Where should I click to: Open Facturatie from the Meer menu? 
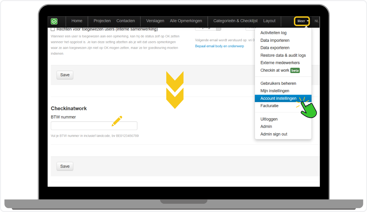283,106
